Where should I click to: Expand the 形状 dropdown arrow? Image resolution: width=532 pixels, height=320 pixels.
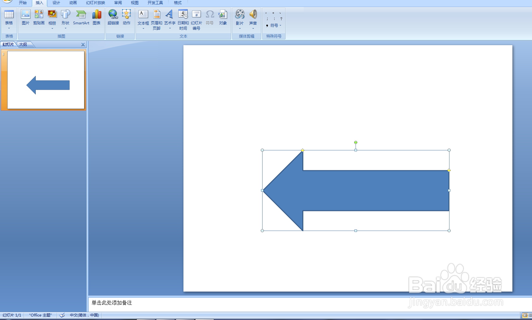pos(65,28)
